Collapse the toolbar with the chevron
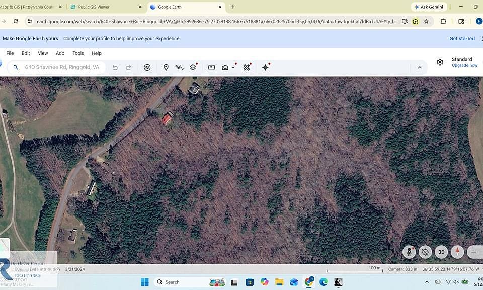483x290 pixels. click(420, 68)
